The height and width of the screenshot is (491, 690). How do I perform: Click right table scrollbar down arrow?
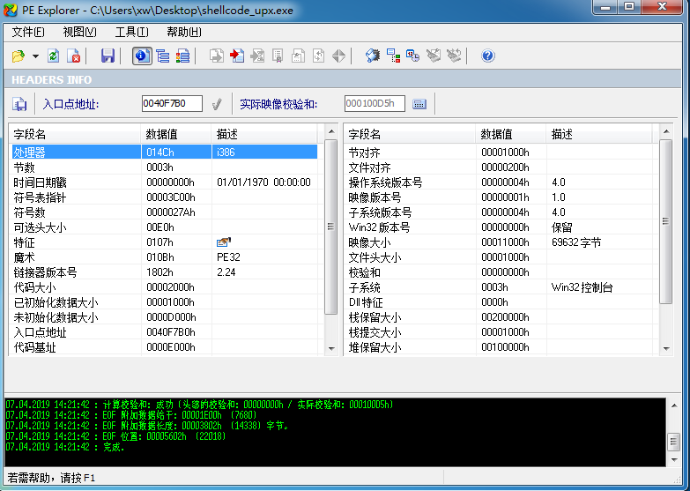pyautogui.click(x=666, y=348)
